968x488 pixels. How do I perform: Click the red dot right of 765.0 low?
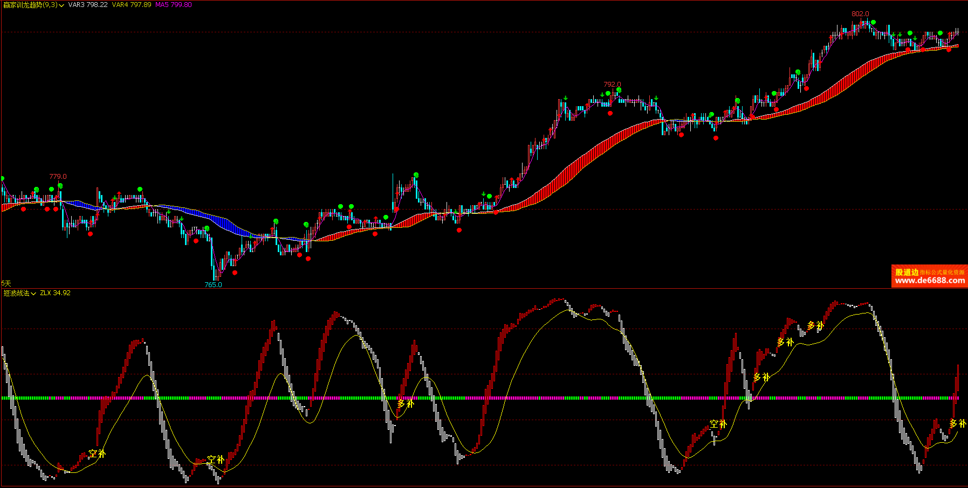click(235, 273)
